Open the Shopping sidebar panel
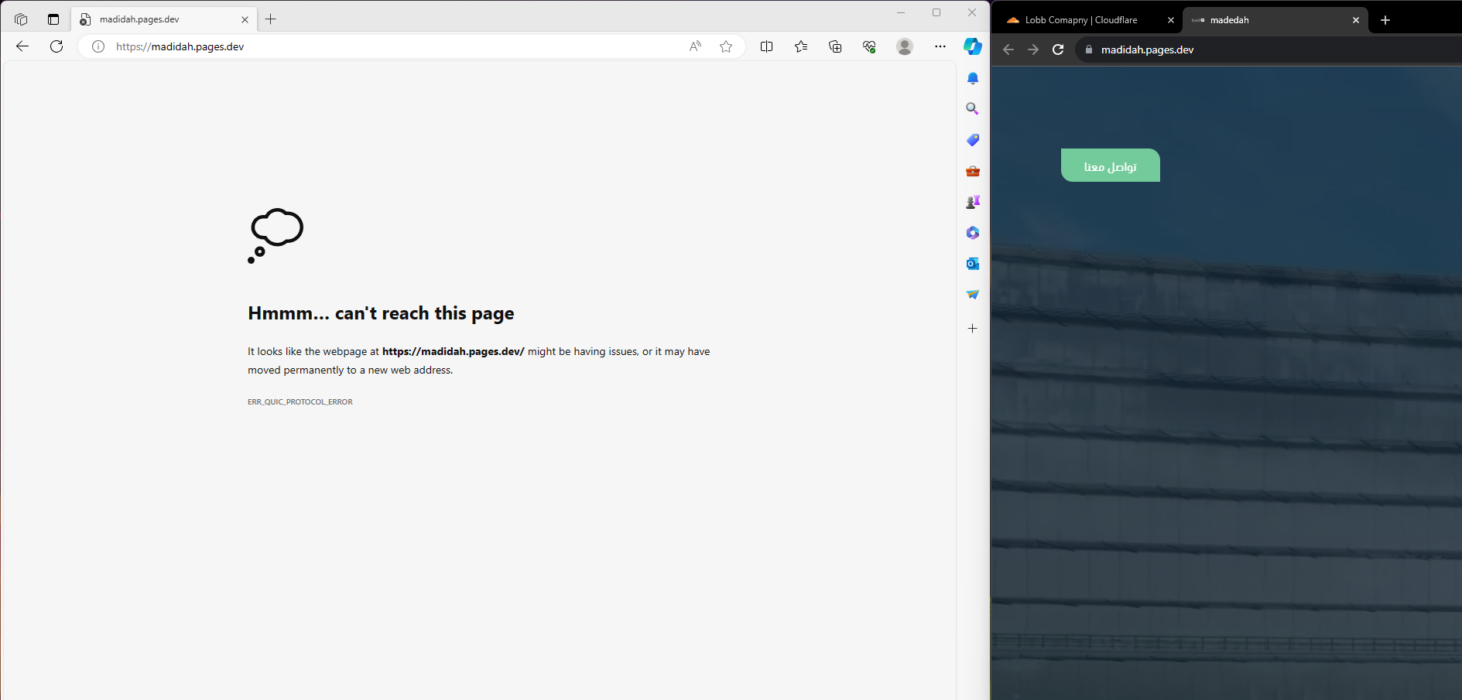Viewport: 1462px width, 700px height. [973, 140]
